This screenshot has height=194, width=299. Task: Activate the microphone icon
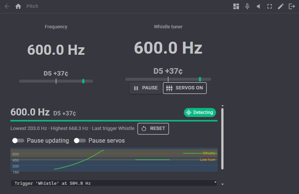[247, 6]
